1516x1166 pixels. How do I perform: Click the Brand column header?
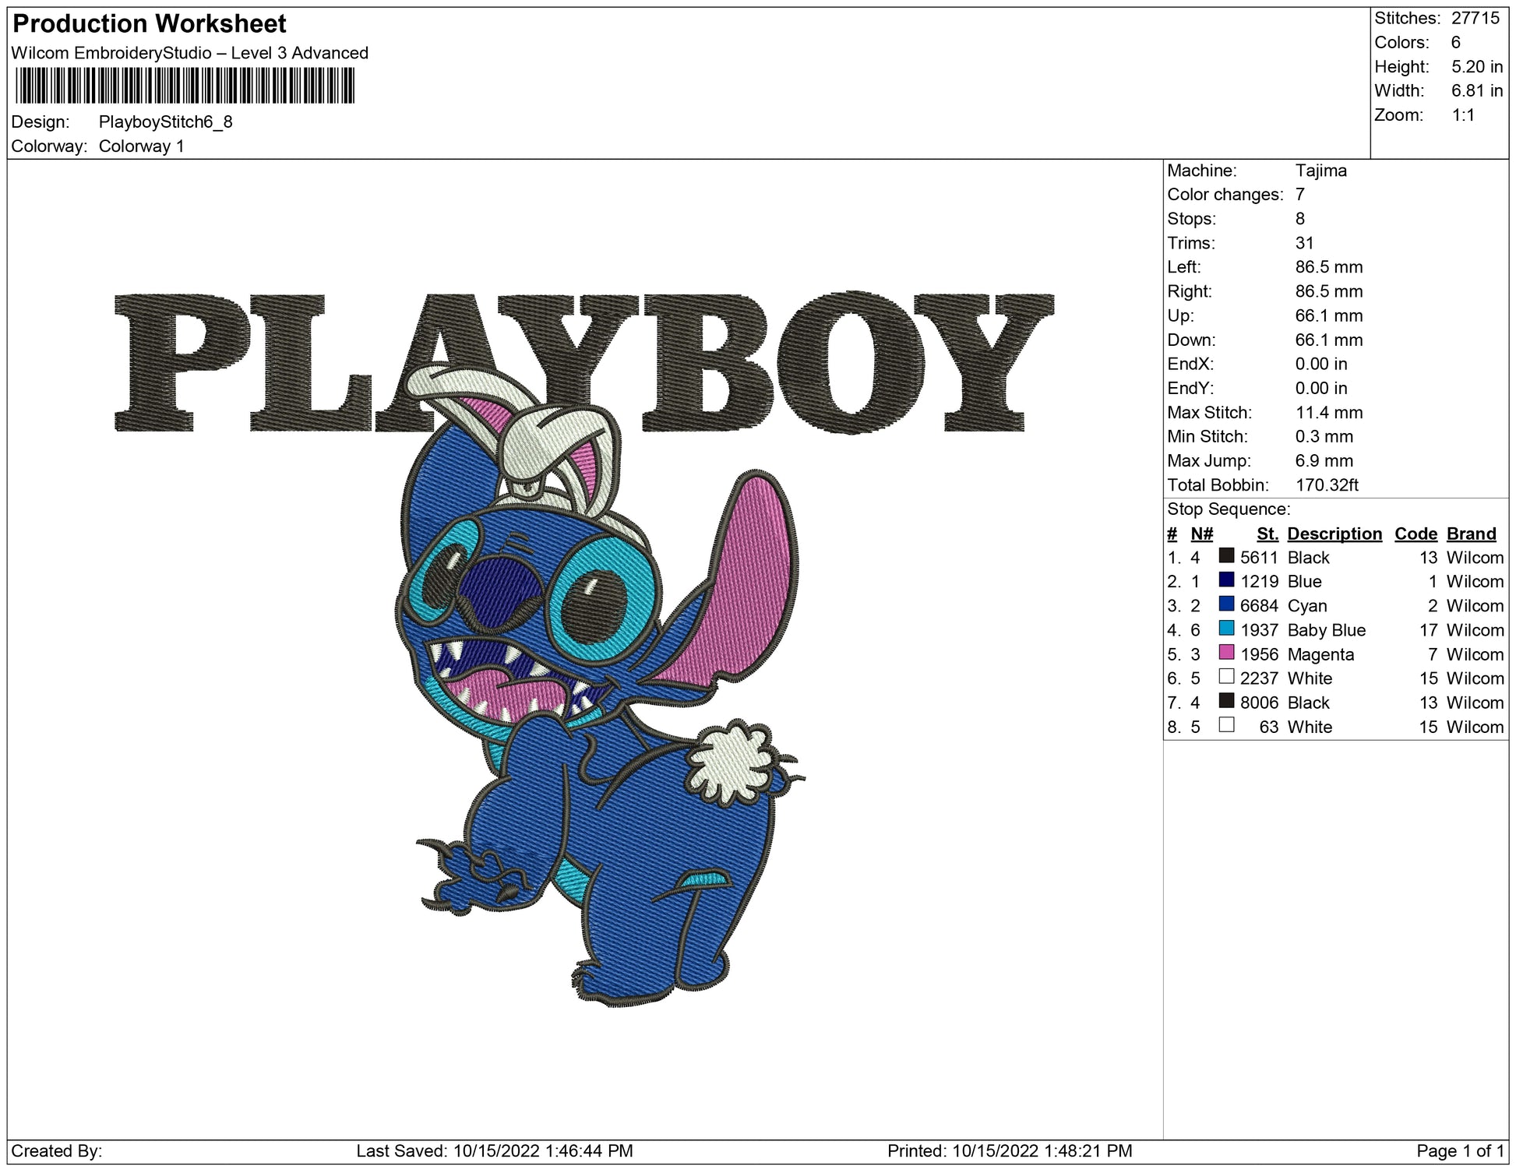point(1471,534)
